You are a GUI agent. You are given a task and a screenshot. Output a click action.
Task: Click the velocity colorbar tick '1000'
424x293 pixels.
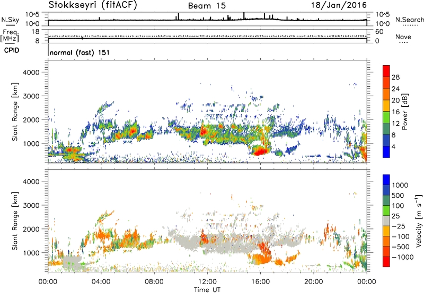pos(400,185)
